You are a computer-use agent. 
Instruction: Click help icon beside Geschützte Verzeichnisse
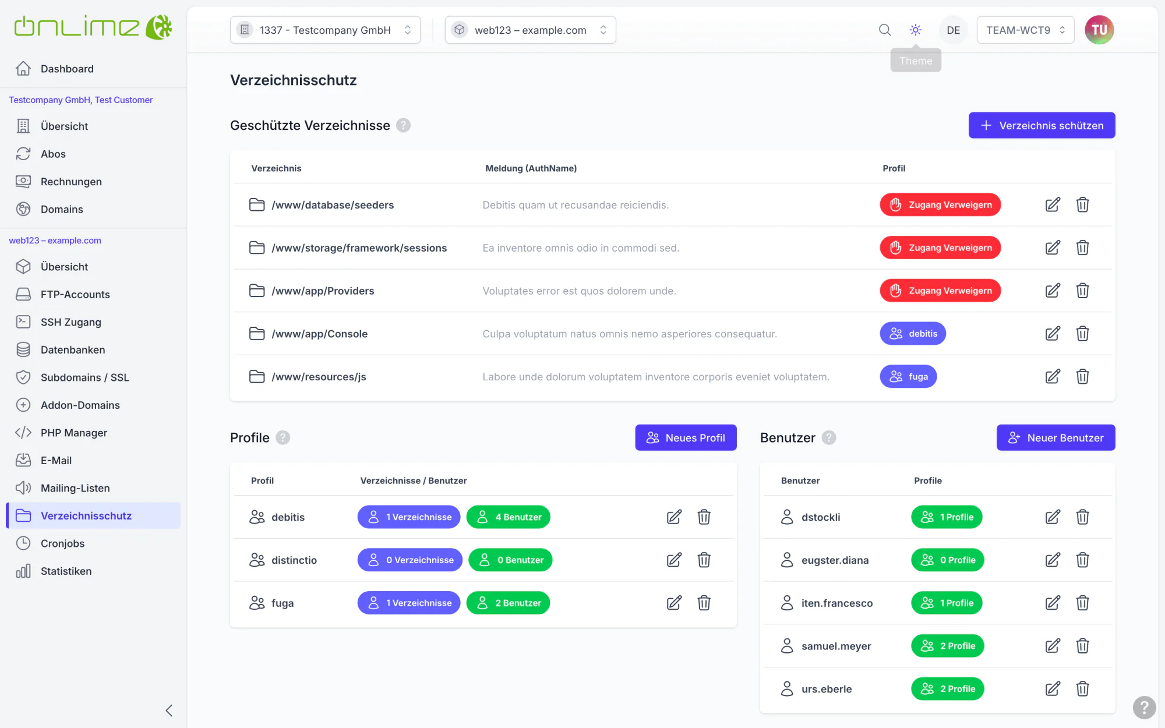(x=403, y=125)
